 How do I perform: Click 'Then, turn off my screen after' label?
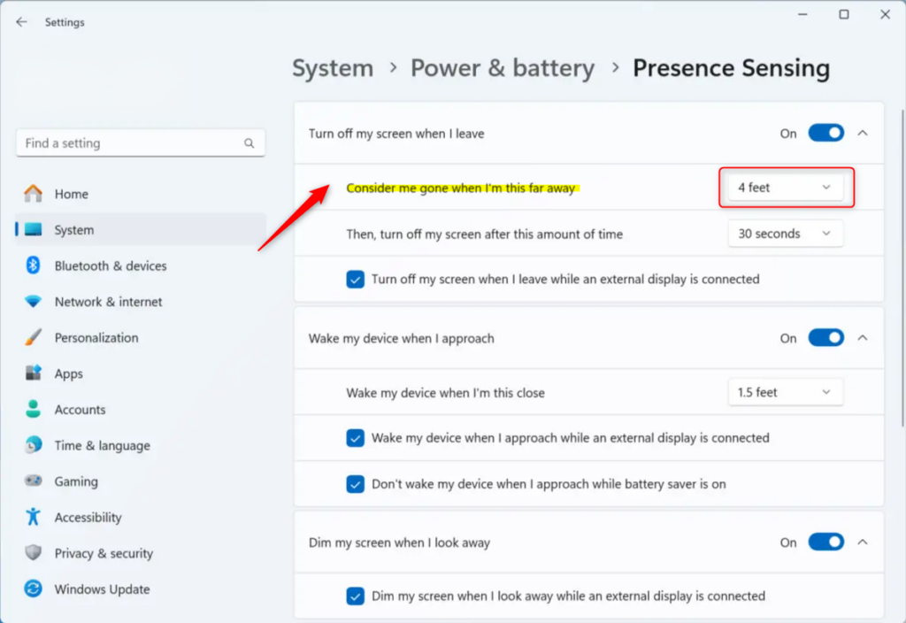(484, 234)
